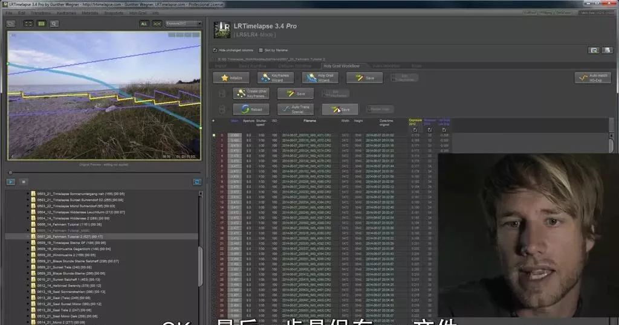The width and height of the screenshot is (619, 325).
Task: Select folder 0609_21_Sunset Tele
Action: 64,267
